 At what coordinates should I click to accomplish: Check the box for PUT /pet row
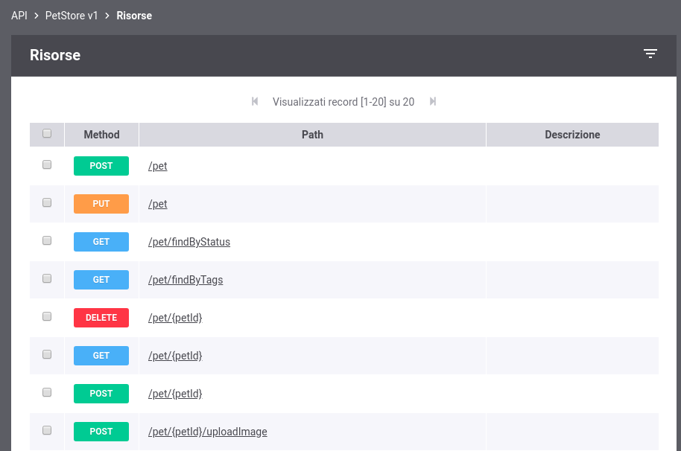[x=47, y=203]
